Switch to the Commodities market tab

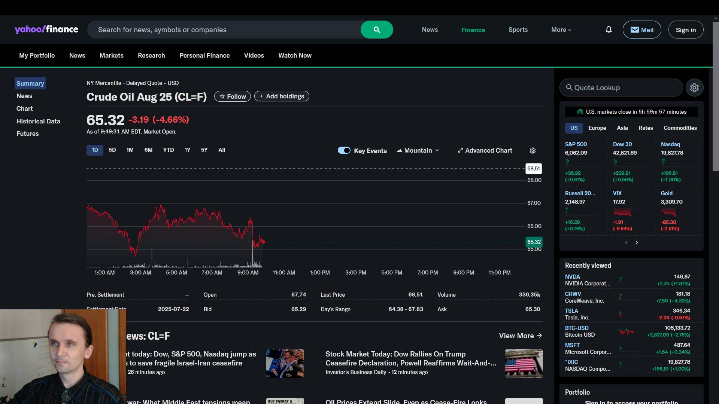(680, 128)
